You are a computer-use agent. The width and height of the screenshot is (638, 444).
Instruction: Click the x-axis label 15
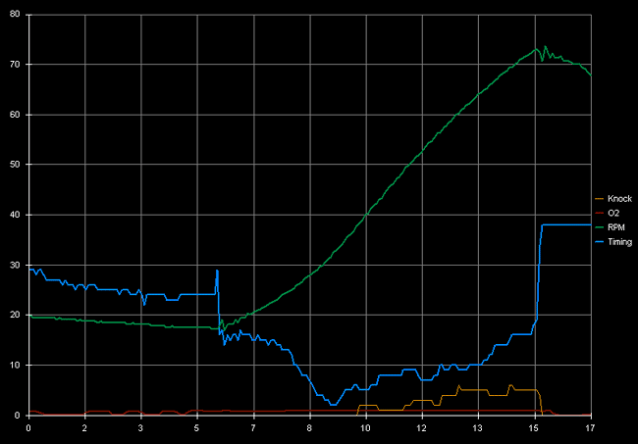click(534, 428)
